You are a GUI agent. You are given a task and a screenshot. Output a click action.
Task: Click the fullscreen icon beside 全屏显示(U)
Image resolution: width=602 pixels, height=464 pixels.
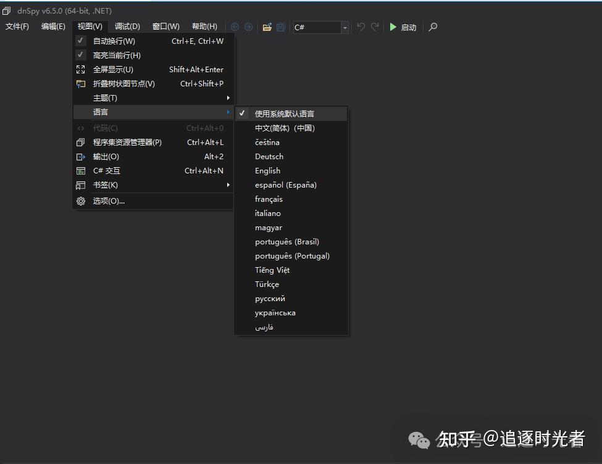(81, 70)
